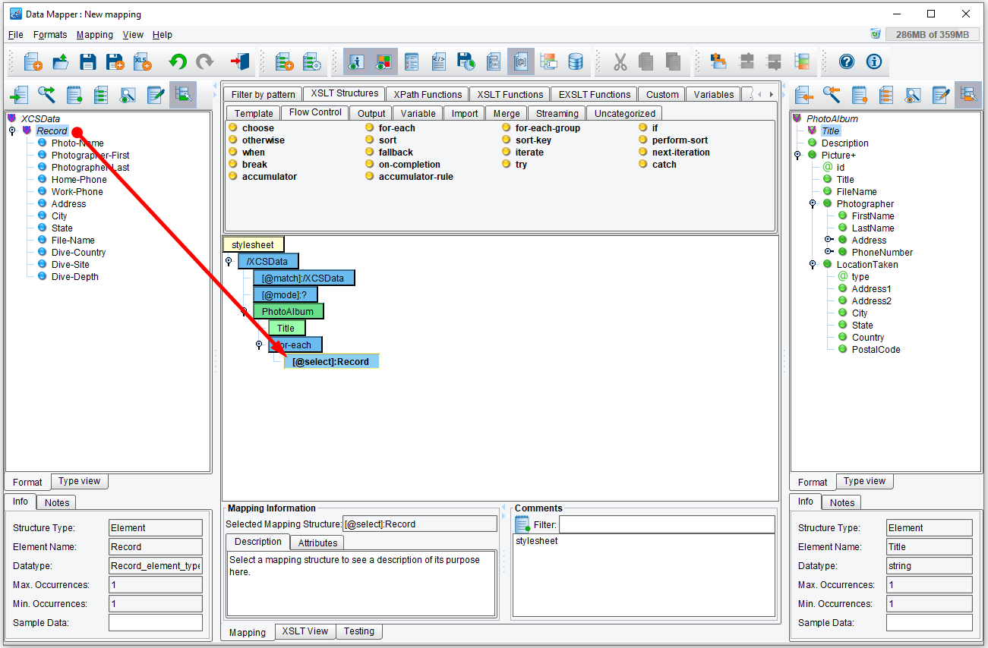Switch to the XSLT View tab
This screenshot has width=988, height=648.
tap(305, 631)
